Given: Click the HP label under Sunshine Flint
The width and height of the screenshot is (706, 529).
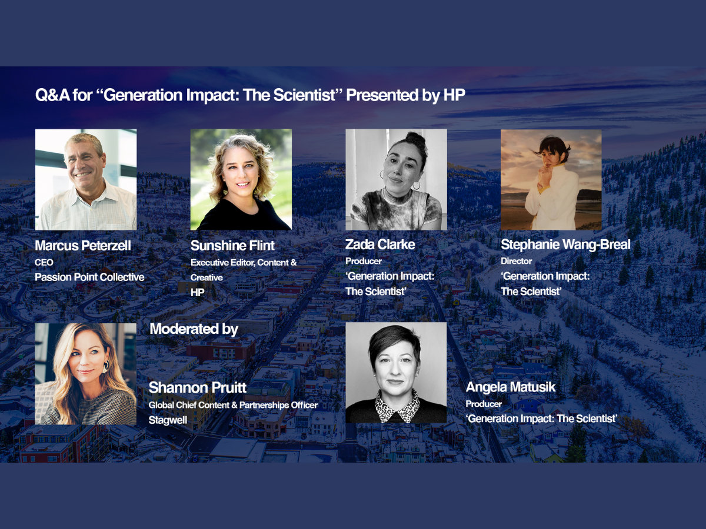Looking at the screenshot, I should pyautogui.click(x=197, y=292).
